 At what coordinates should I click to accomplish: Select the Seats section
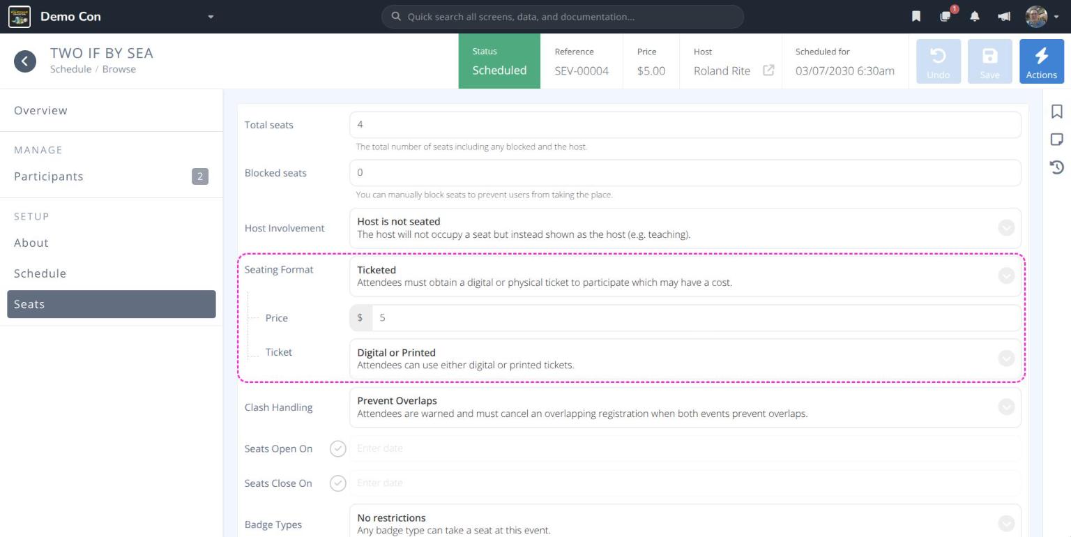[112, 304]
